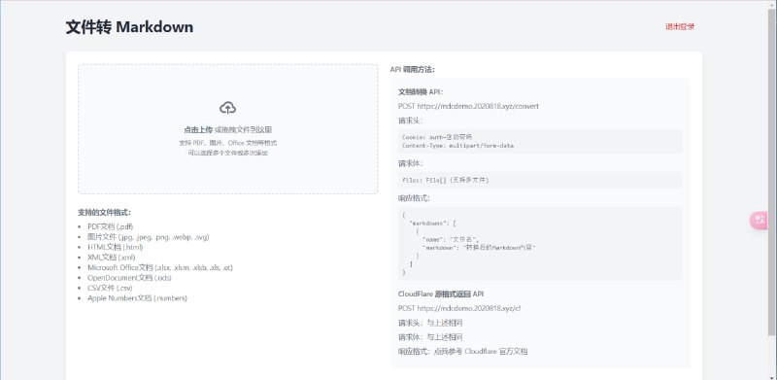777x380 pixels.
Task: Click the 点击上传 upload text
Action: coord(198,130)
